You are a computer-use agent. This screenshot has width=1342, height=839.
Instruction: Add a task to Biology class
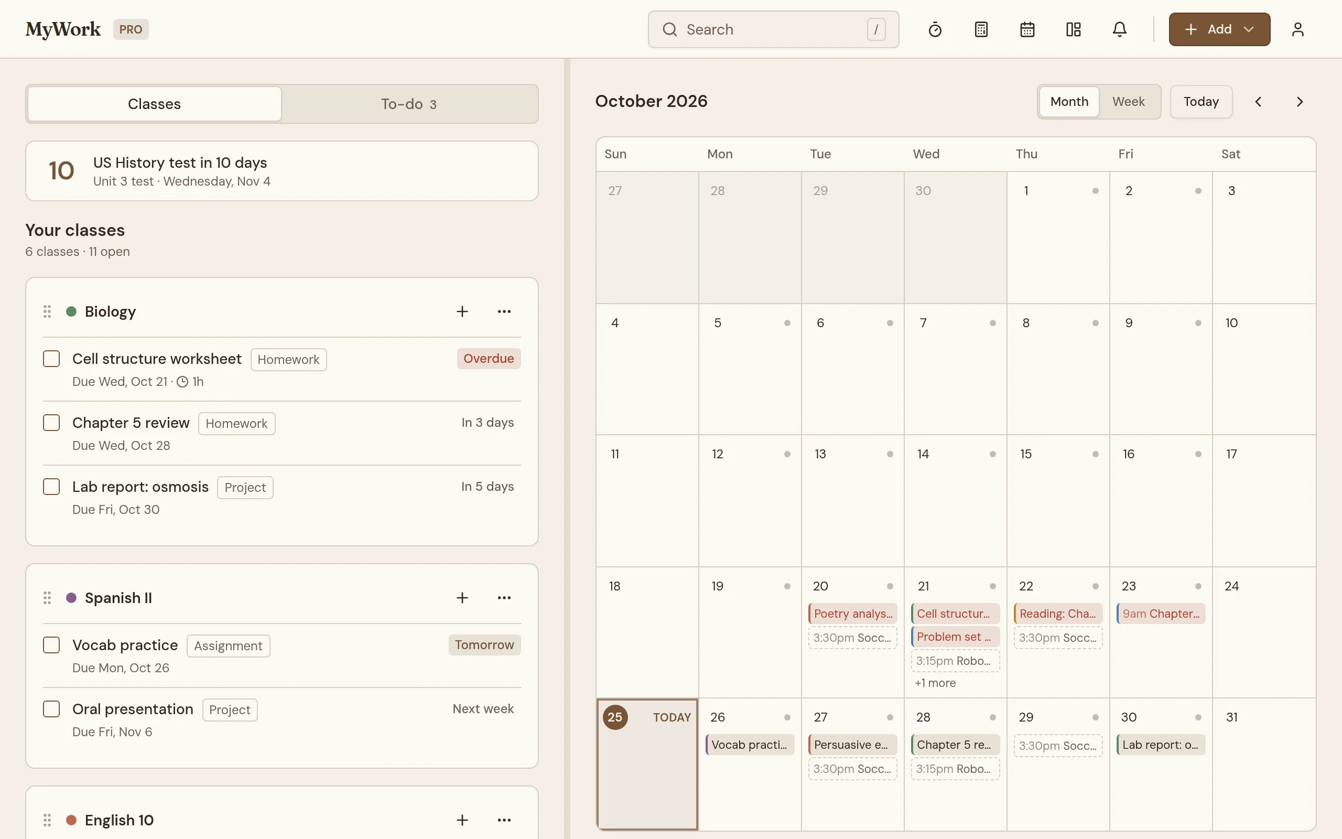(x=462, y=311)
